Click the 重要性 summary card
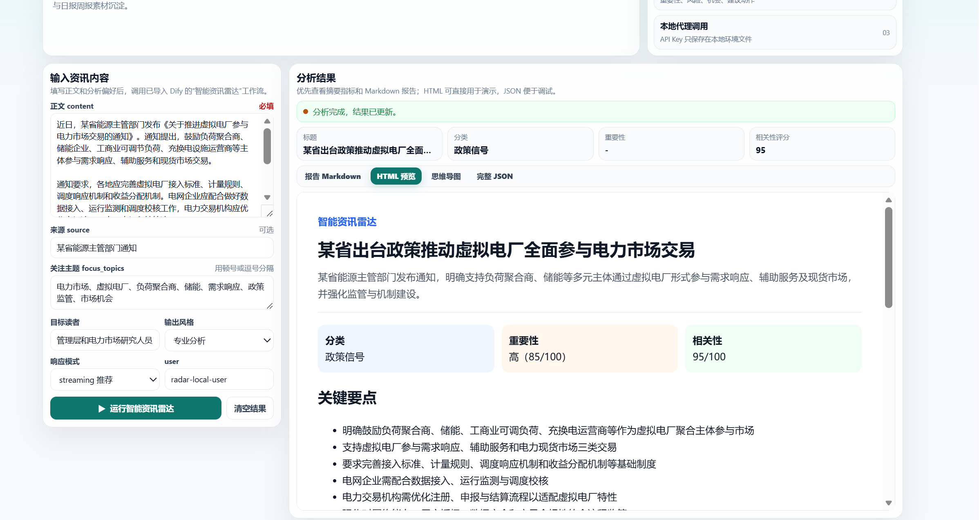 coord(671,144)
